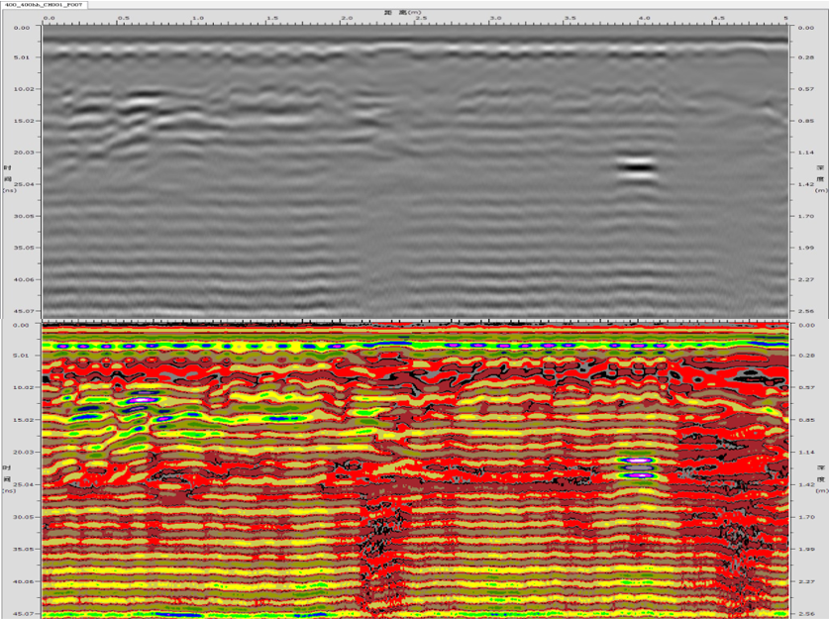Click the 1.14 depth label in grayscale panel
The width and height of the screenshot is (829, 619).
tap(806, 153)
